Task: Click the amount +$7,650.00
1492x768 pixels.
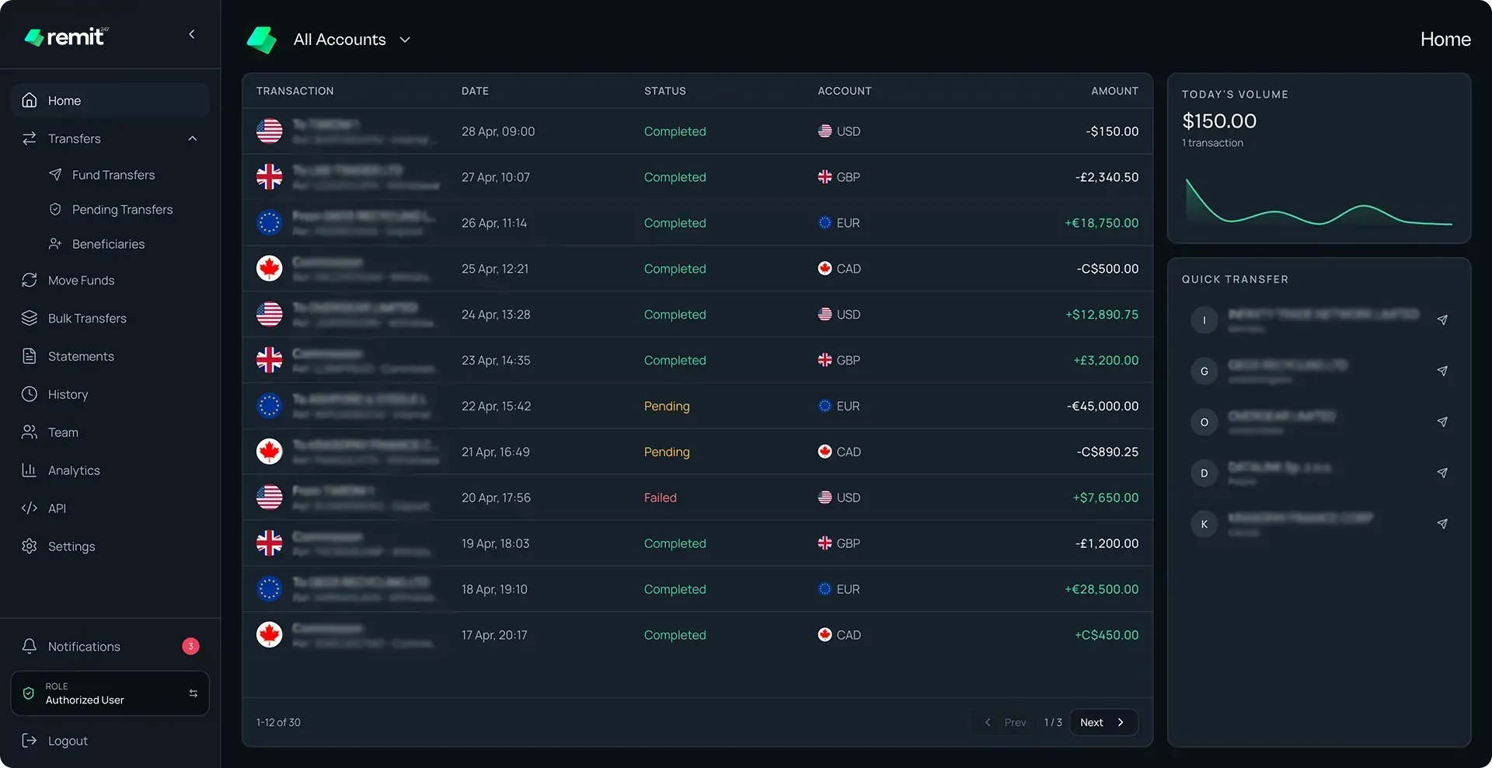Action: [1106, 497]
